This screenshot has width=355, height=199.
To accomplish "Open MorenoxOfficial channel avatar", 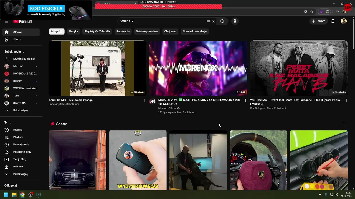I will click(x=152, y=101).
